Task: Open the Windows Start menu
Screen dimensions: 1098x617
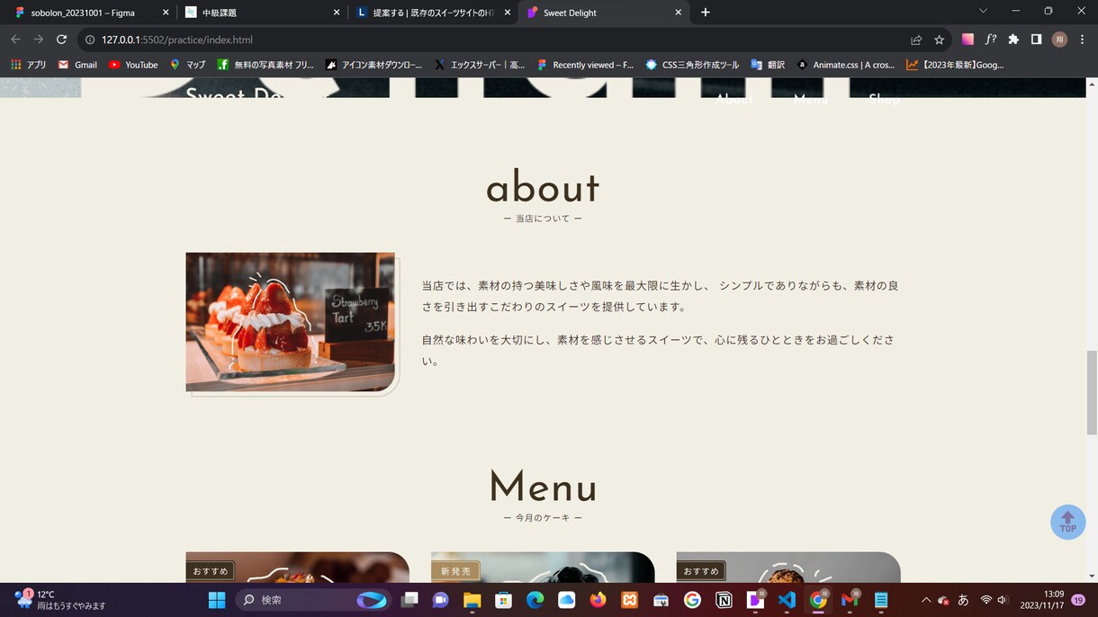Action: coord(217,600)
